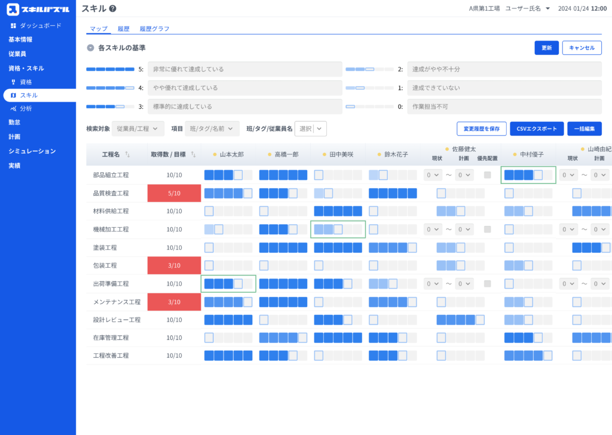Switch to the 履歴 tab
612x435 pixels.
click(x=124, y=29)
